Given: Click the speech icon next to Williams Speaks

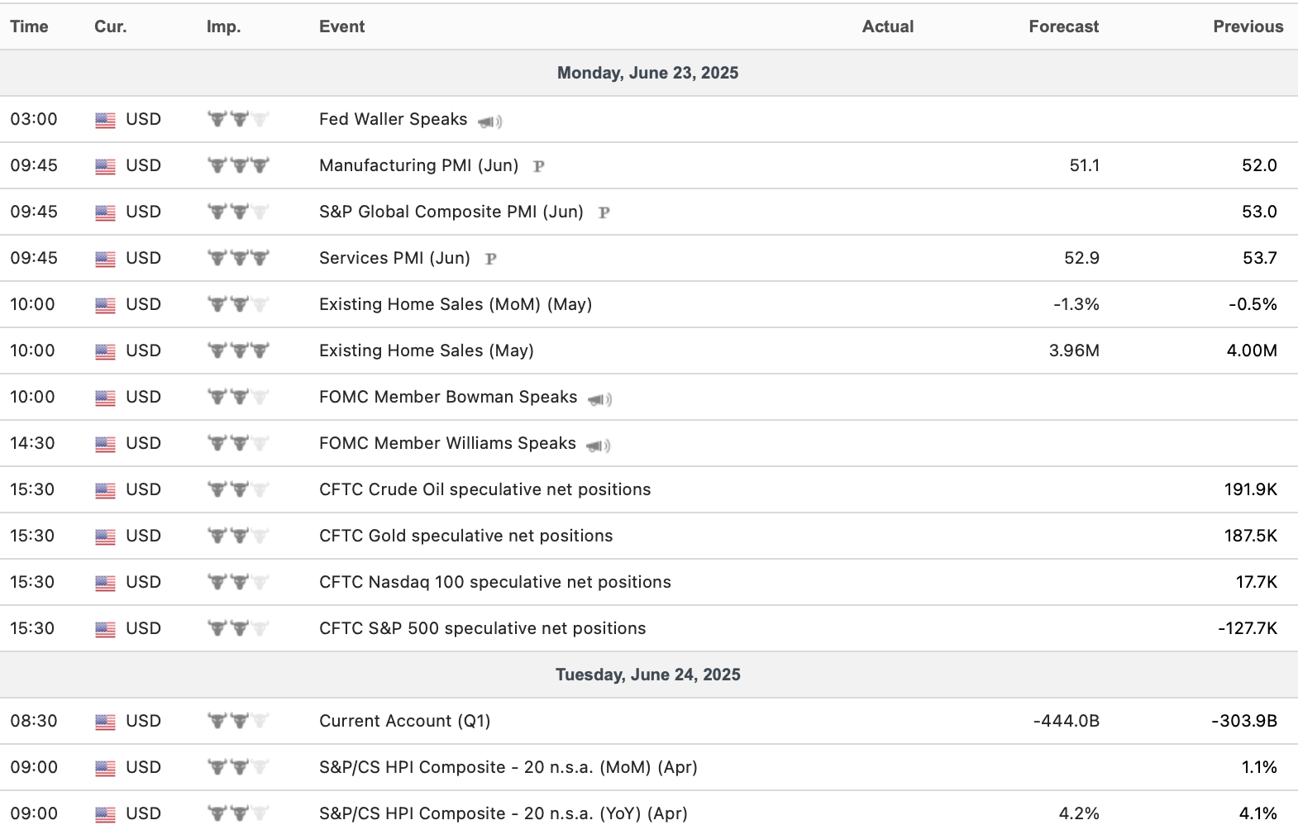Looking at the screenshot, I should tap(598, 445).
